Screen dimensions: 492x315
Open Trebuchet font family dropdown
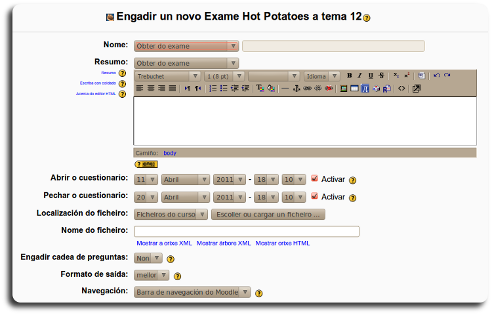click(168, 76)
